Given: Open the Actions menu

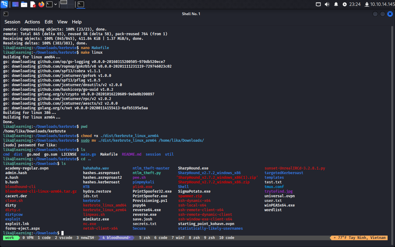Looking at the screenshot, I should (x=32, y=22).
